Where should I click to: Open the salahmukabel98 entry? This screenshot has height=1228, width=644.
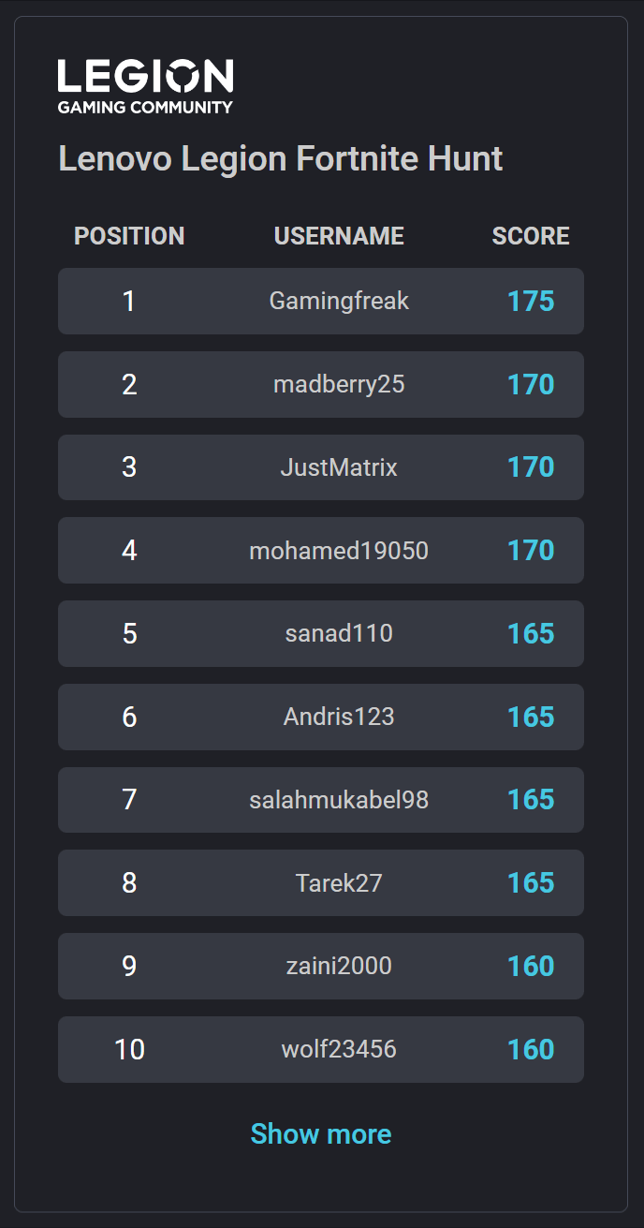[339, 800]
